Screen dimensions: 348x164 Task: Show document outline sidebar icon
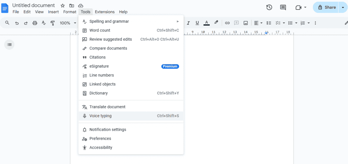[x=9, y=44]
